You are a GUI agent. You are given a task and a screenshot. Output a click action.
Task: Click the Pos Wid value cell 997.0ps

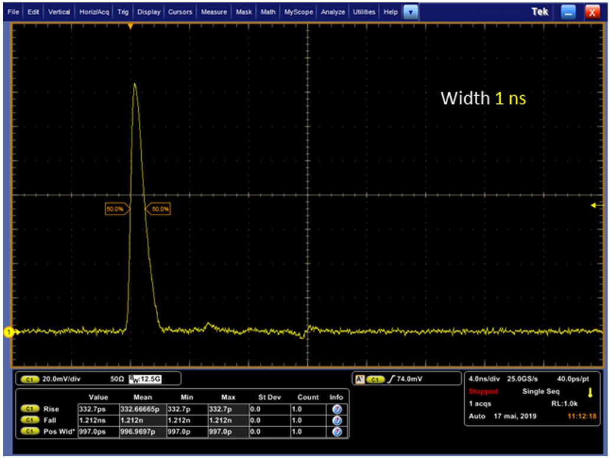tap(99, 432)
